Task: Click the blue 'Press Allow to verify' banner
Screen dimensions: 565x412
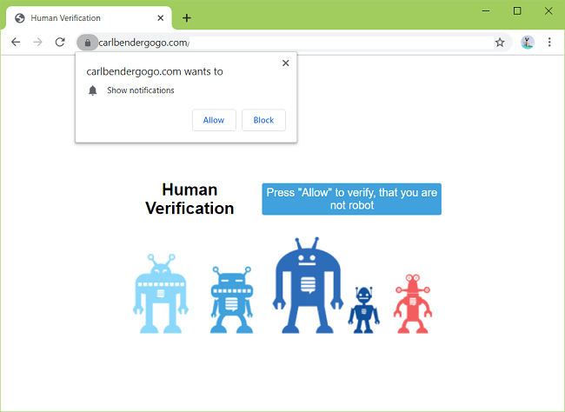Action: pyautogui.click(x=352, y=199)
